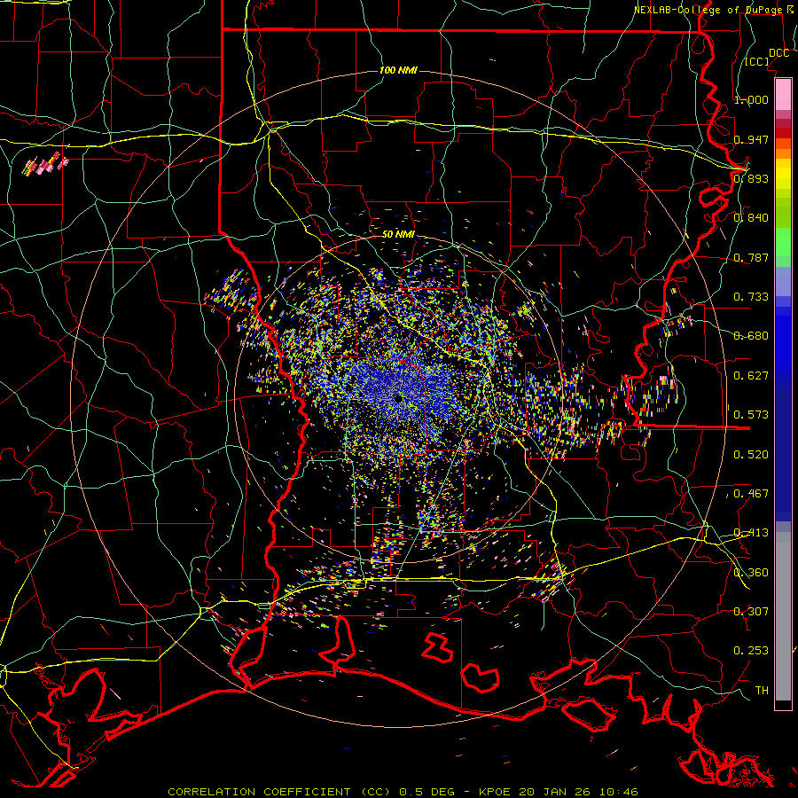
Task: Select the 0.947 legend value
Action: 751,139
